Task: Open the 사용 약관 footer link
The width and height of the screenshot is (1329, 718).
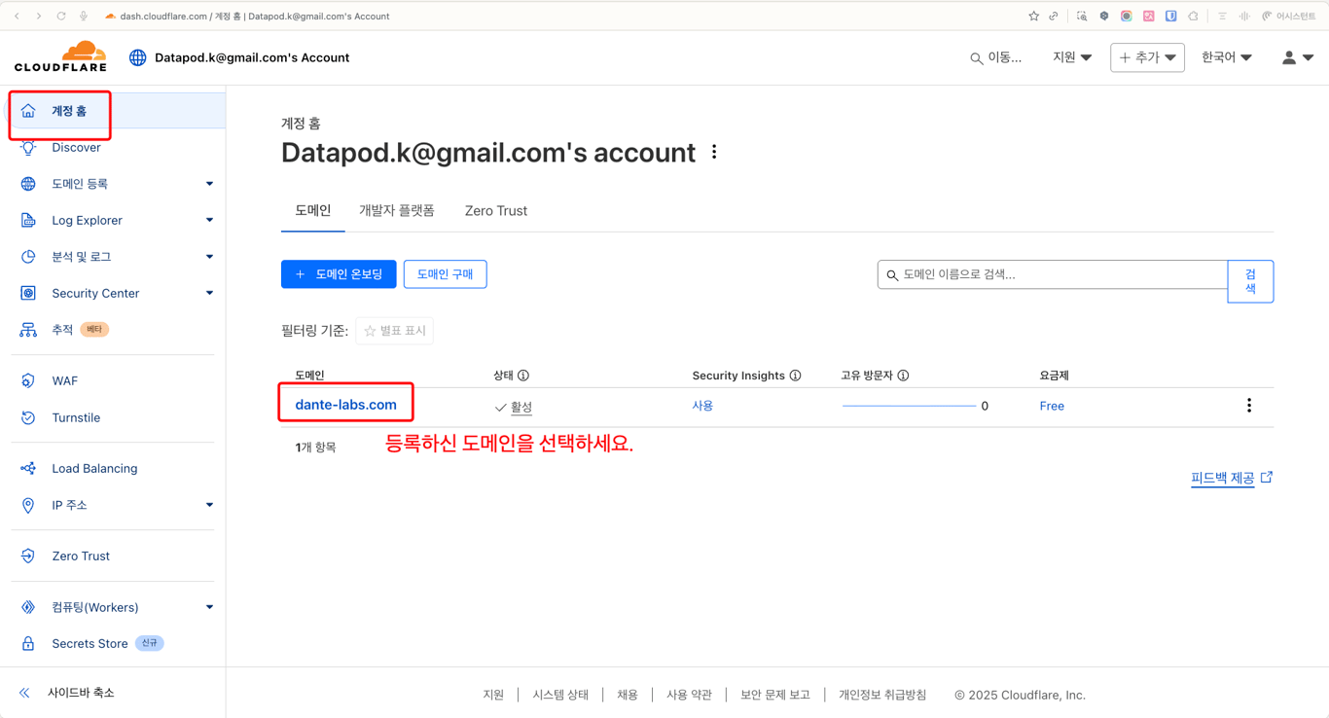Action: [x=689, y=695]
